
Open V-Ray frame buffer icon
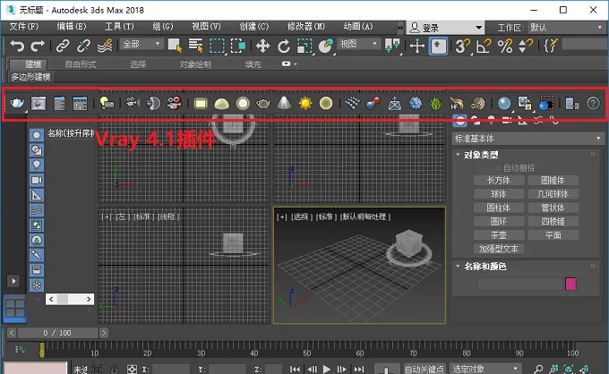(x=39, y=103)
